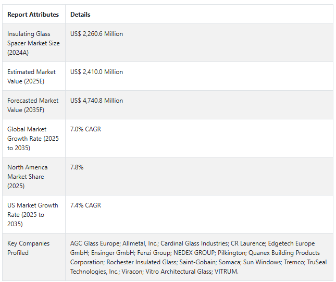Click the 'Report Attributes' column header
The width and height of the screenshot is (336, 282).
click(x=33, y=15)
